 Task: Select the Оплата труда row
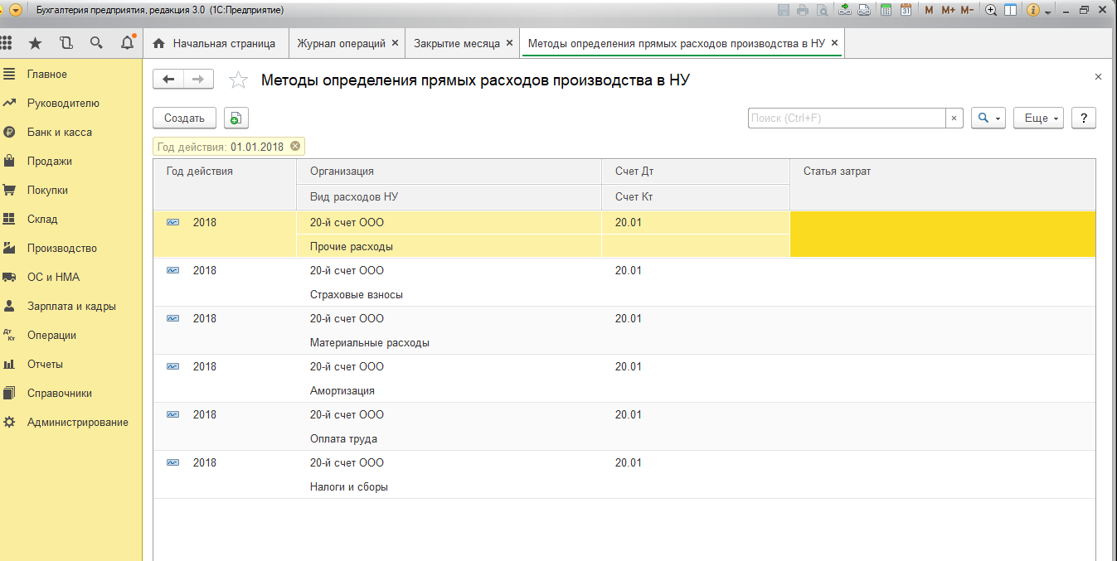[624, 427]
